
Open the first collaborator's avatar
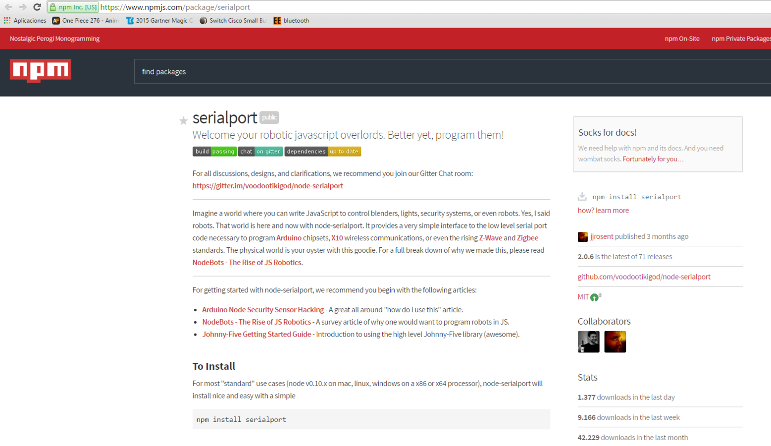(x=589, y=342)
